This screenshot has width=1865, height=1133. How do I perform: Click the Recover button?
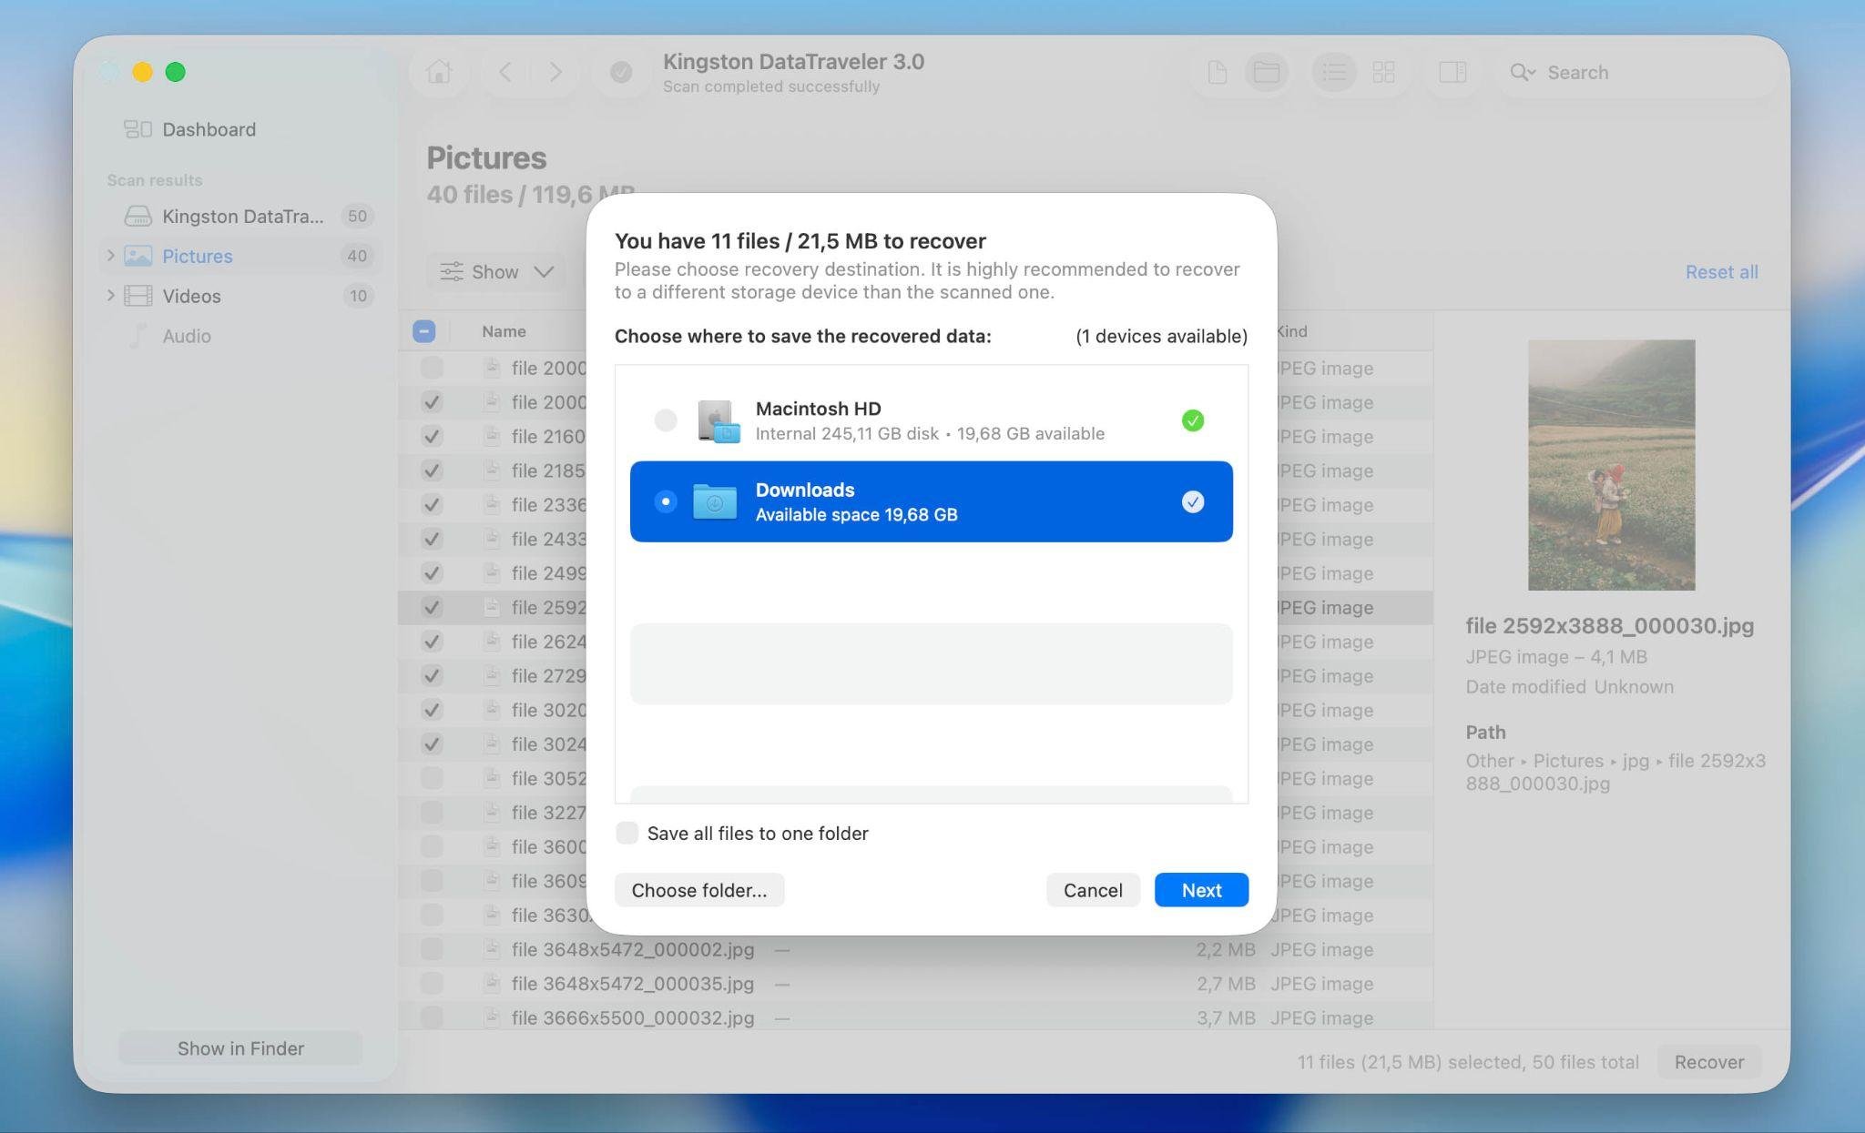pyautogui.click(x=1709, y=1062)
